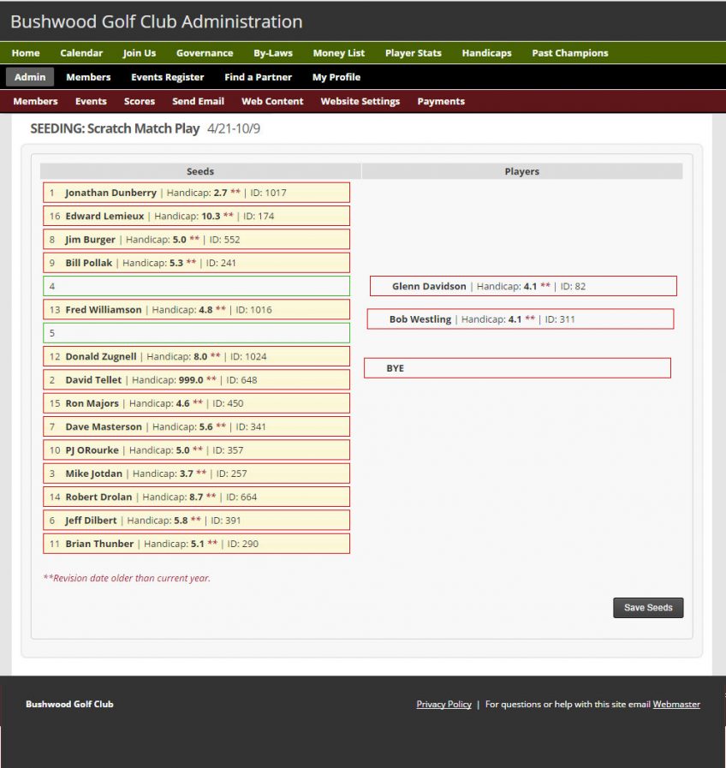Open Player Stats
This screenshot has width=726, height=768.
click(x=414, y=53)
